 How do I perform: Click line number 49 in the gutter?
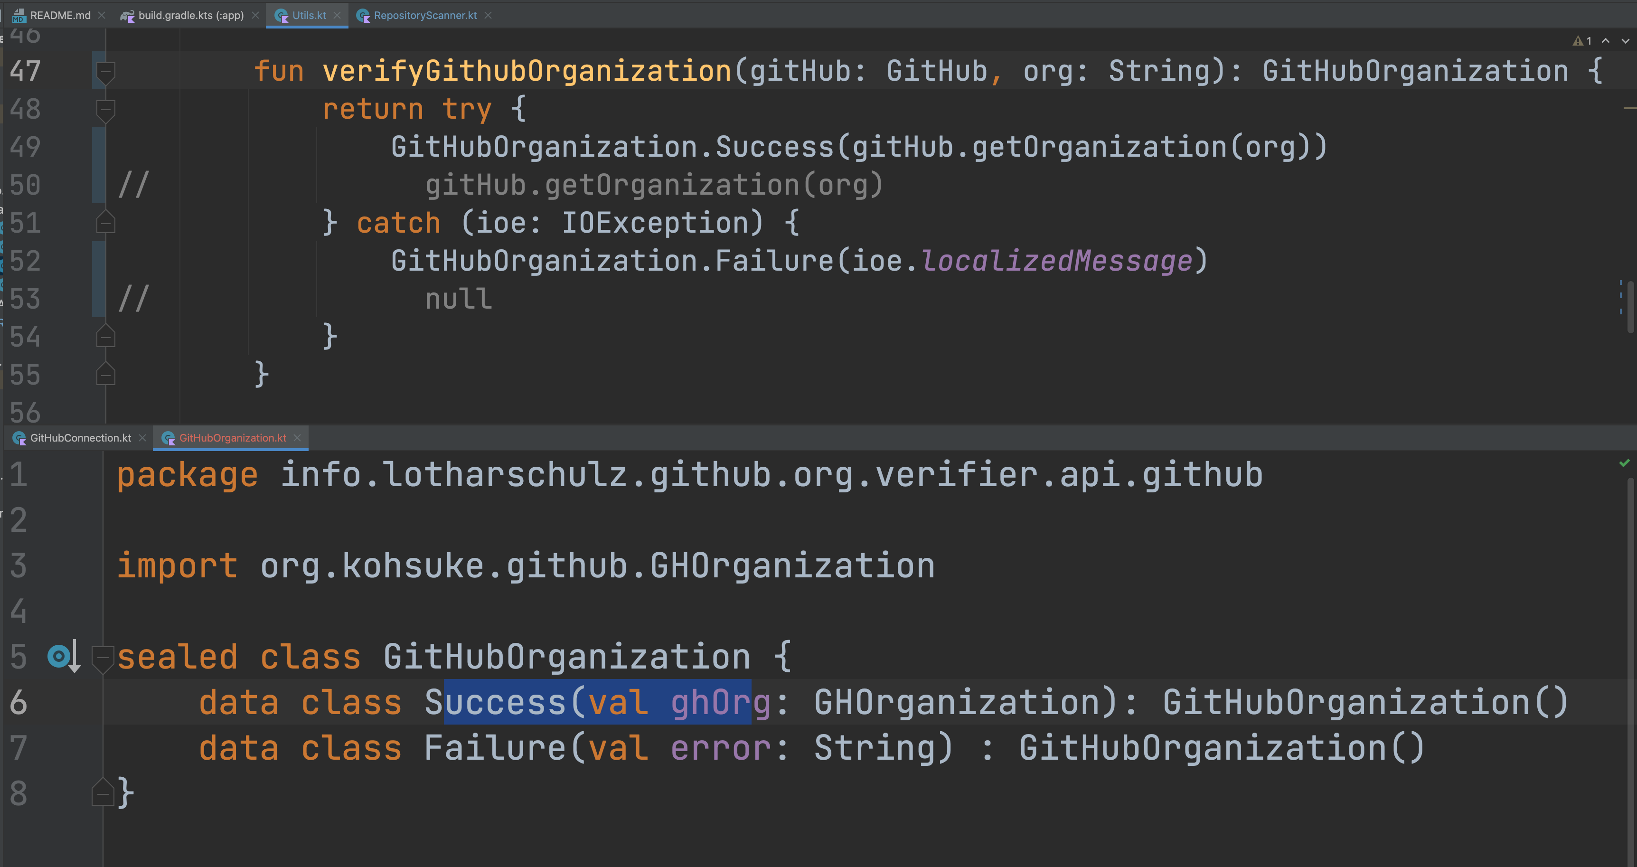coord(26,148)
